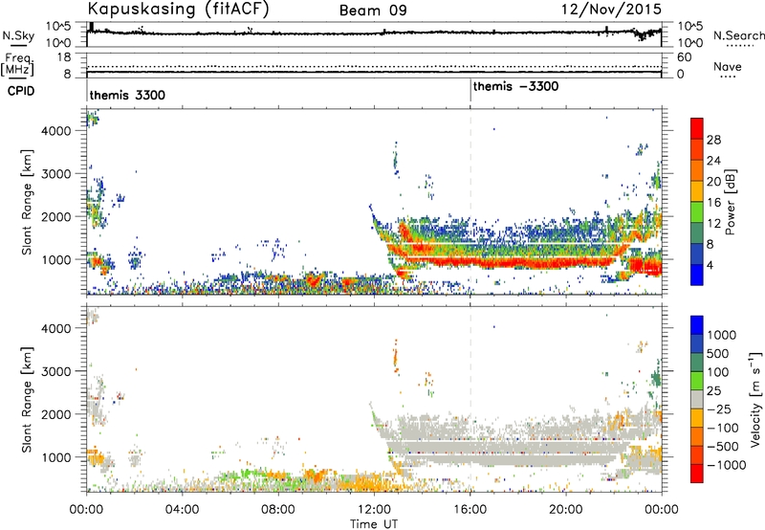
Task: Click the "2000" tick on the power panel
Action: tap(56, 216)
